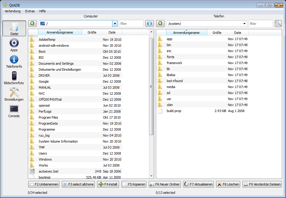Viewport: 286px width, 198px height.
Task: Select the app folder on Telefon
Action: pyautogui.click(x=202, y=39)
